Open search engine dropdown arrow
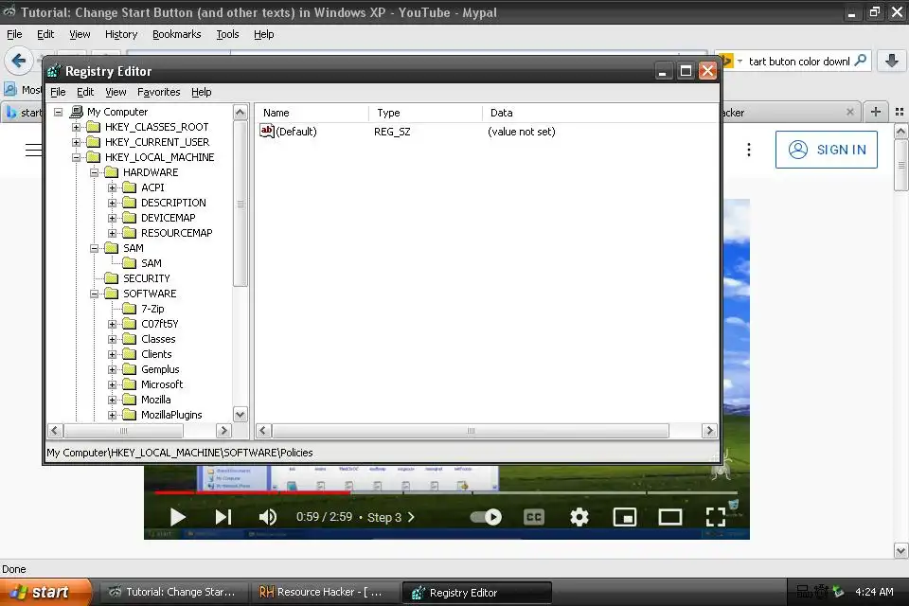The image size is (909, 606). click(740, 61)
